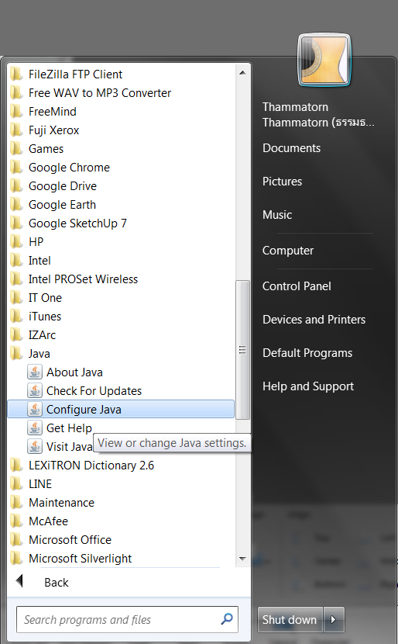Open Computer from the Start menu
Viewport: 398px width, 644px height.
pyautogui.click(x=288, y=251)
